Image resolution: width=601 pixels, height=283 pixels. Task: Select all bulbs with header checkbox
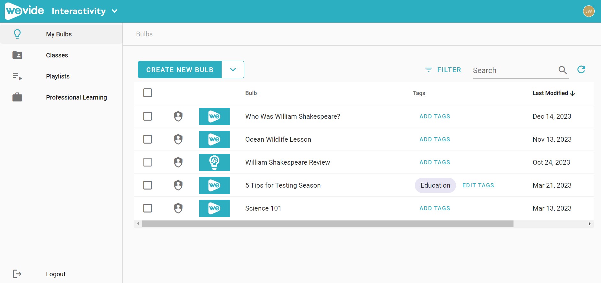coord(148,93)
